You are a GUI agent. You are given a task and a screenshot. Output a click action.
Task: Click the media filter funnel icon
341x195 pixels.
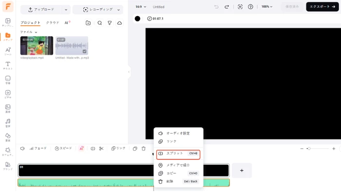110,23
